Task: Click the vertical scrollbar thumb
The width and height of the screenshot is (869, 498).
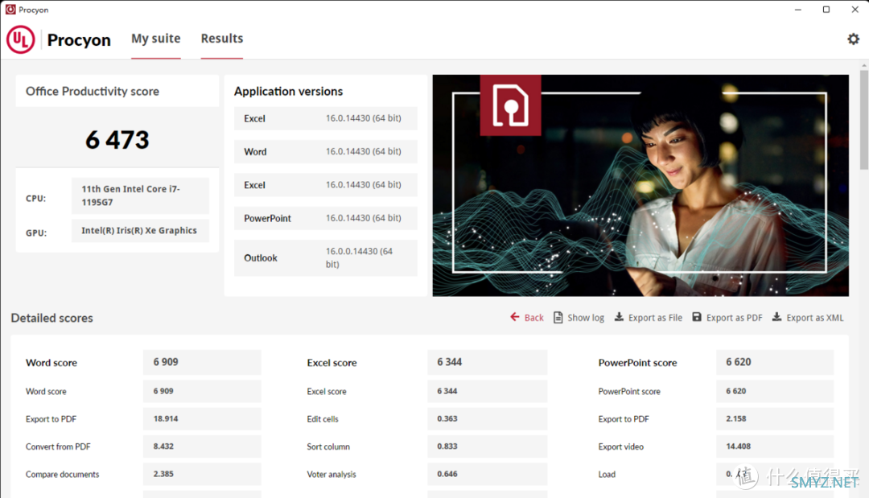Action: (864, 119)
